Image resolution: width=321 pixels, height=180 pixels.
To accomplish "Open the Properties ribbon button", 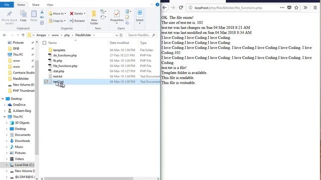I will (117, 16).
